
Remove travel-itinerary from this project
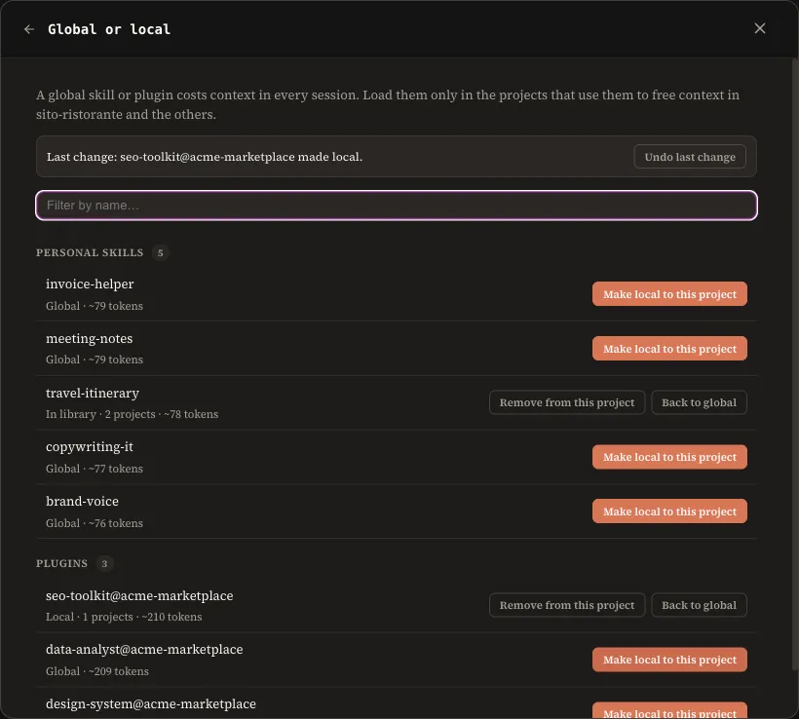pyautogui.click(x=567, y=402)
